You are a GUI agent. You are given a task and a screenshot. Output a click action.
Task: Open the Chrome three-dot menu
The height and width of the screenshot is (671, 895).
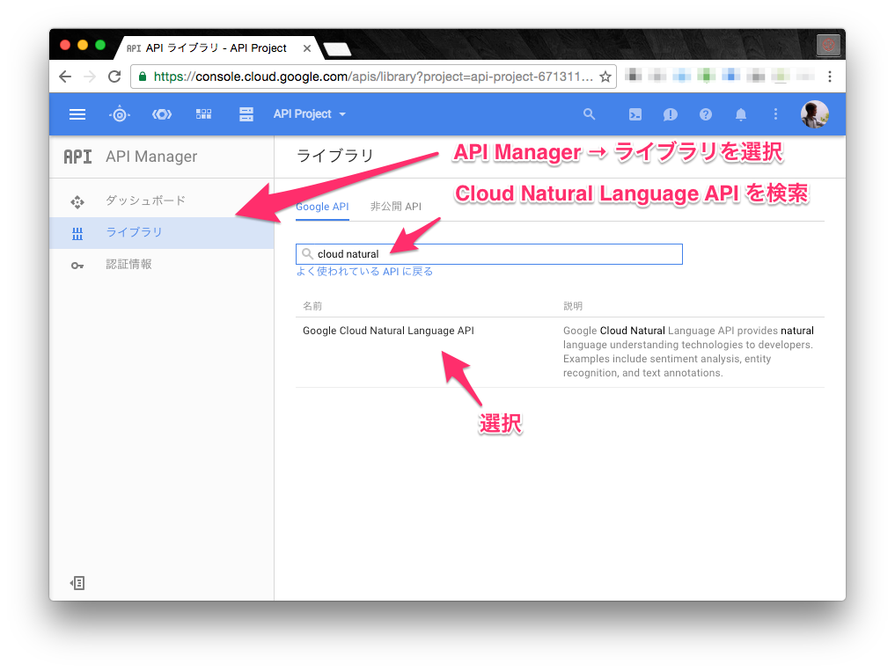pyautogui.click(x=829, y=77)
